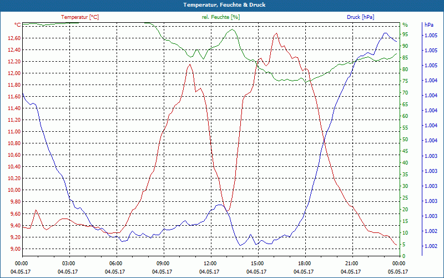Click the '70' humidity axis value
Viewport: 444px width, 278px height.
[405, 93]
